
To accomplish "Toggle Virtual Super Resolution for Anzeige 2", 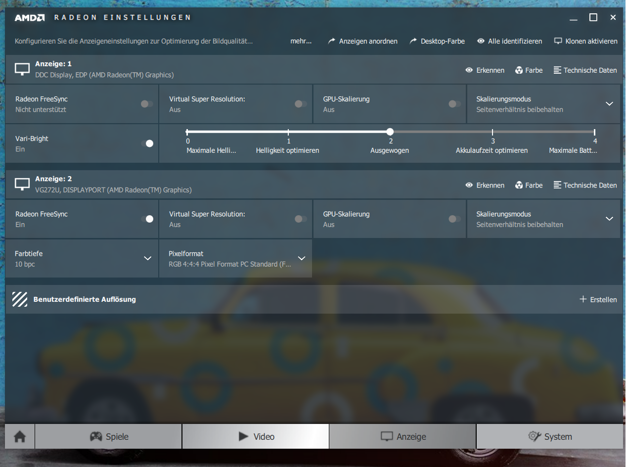I will coord(301,219).
